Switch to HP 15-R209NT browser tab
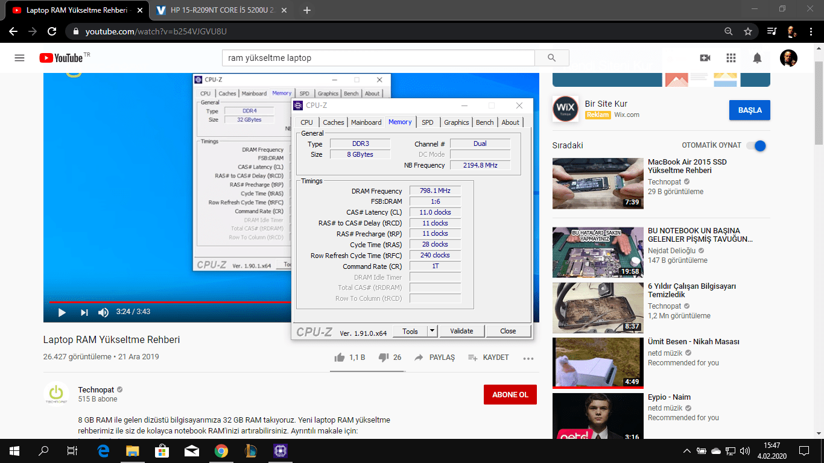The height and width of the screenshot is (463, 824). pyautogui.click(x=223, y=10)
